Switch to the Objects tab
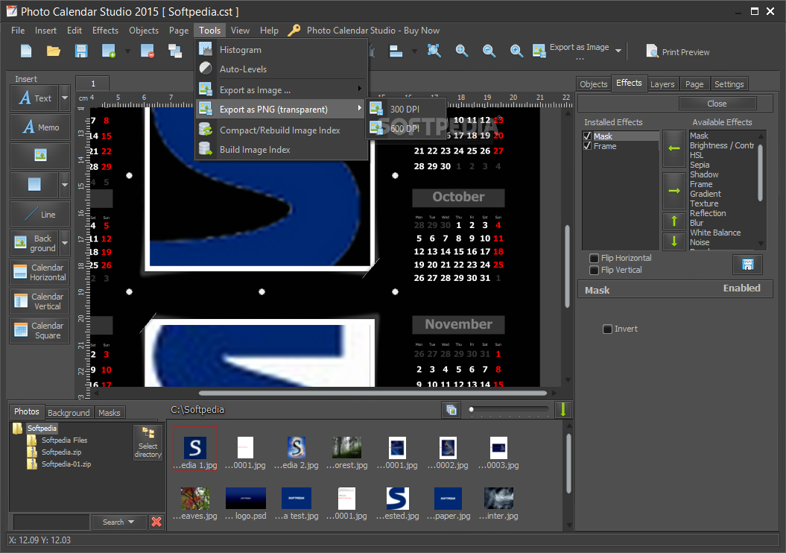This screenshot has width=786, height=553. click(x=594, y=84)
